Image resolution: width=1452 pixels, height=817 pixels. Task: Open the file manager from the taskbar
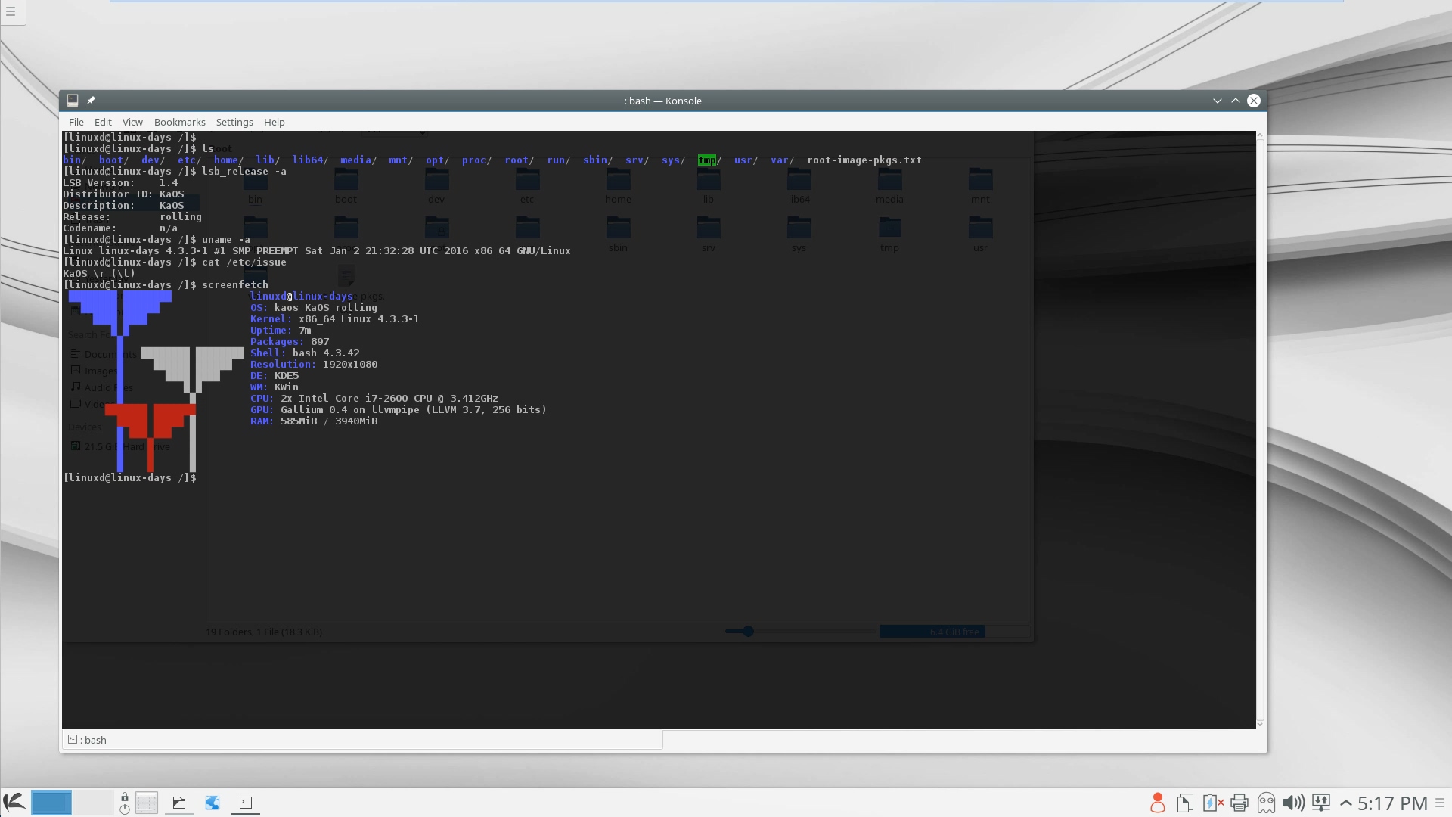pos(179,803)
